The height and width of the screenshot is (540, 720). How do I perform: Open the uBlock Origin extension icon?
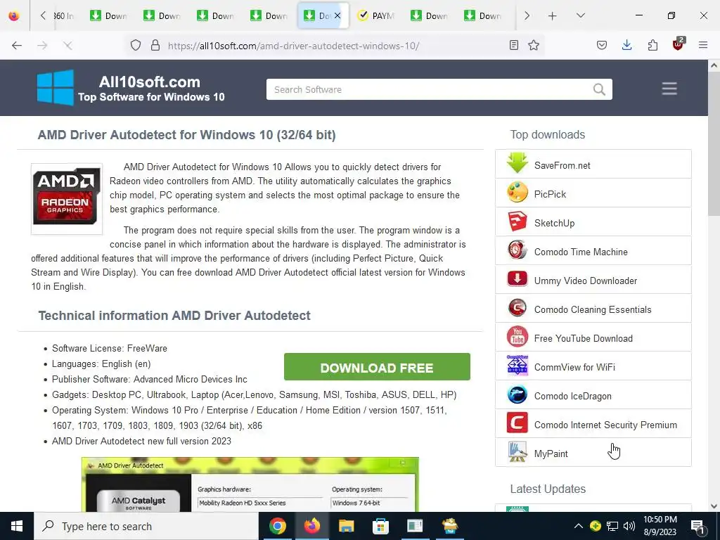coord(679,44)
